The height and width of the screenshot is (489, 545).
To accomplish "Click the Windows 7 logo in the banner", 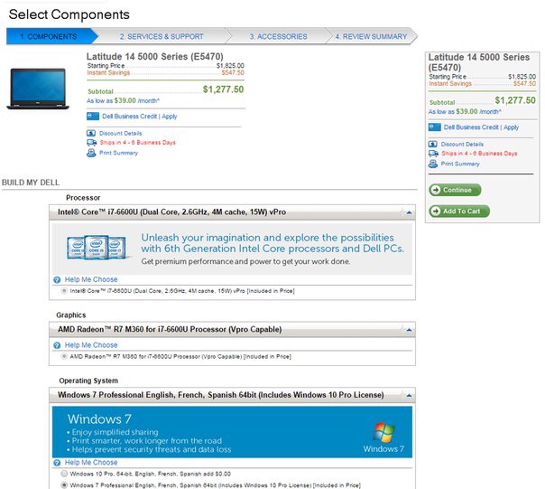I will 383,433.
